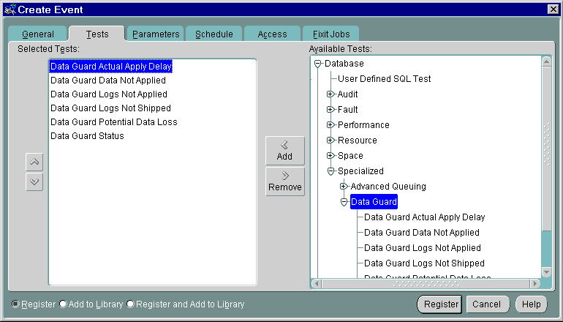Select the Add to Library radio button
The height and width of the screenshot is (322, 563).
point(63,304)
